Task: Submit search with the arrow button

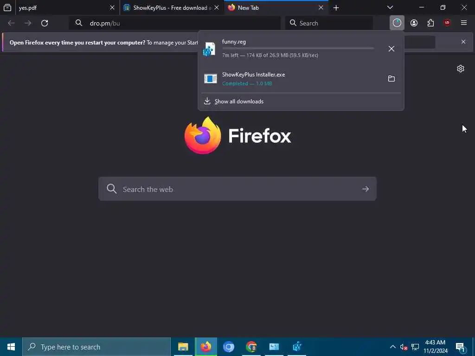Action: pos(366,189)
